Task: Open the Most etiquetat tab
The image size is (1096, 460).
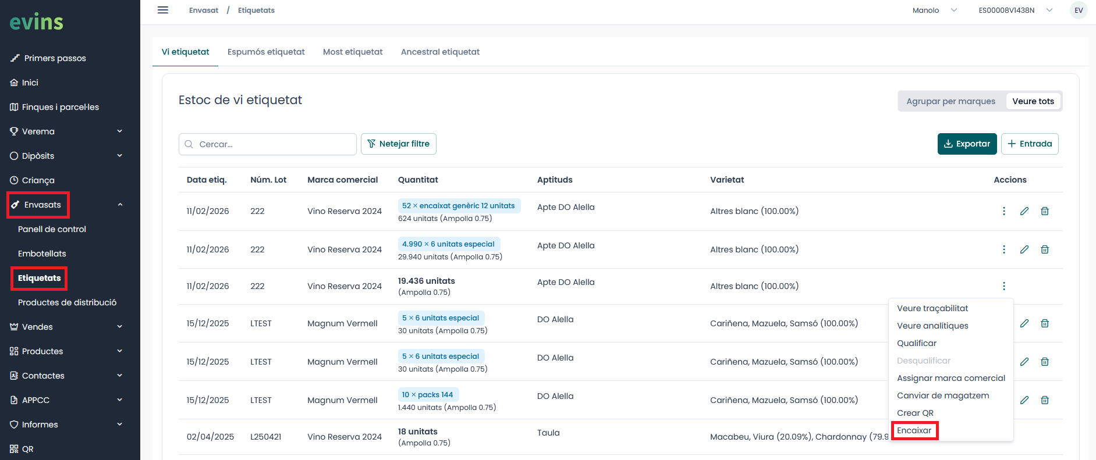Action: (353, 52)
